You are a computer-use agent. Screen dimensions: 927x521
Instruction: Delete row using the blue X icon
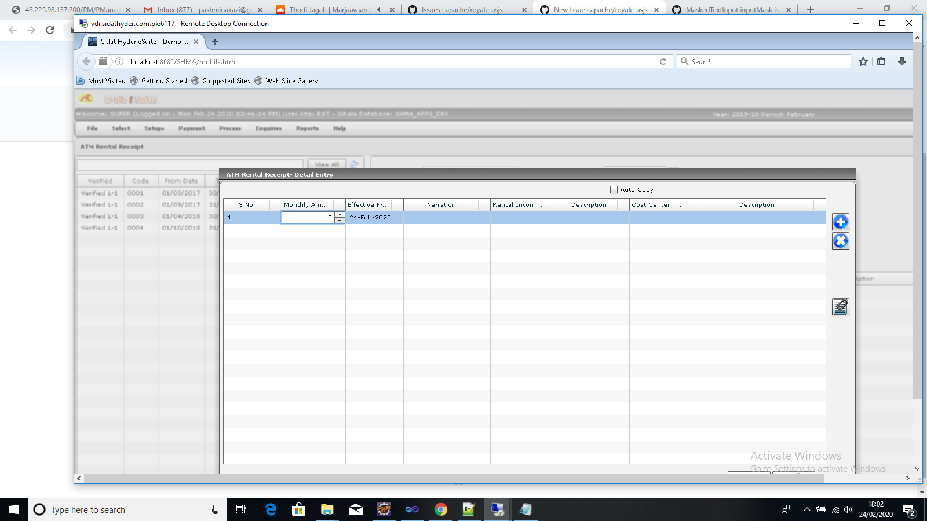click(x=841, y=241)
